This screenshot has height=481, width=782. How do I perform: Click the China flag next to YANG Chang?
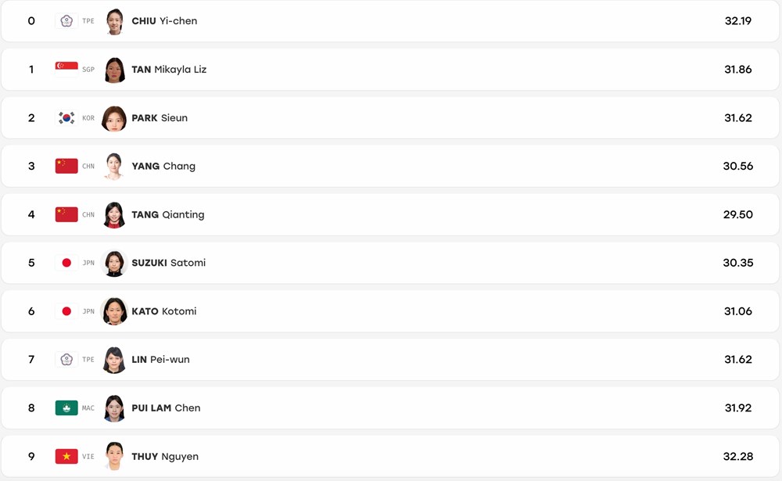pyautogui.click(x=66, y=166)
